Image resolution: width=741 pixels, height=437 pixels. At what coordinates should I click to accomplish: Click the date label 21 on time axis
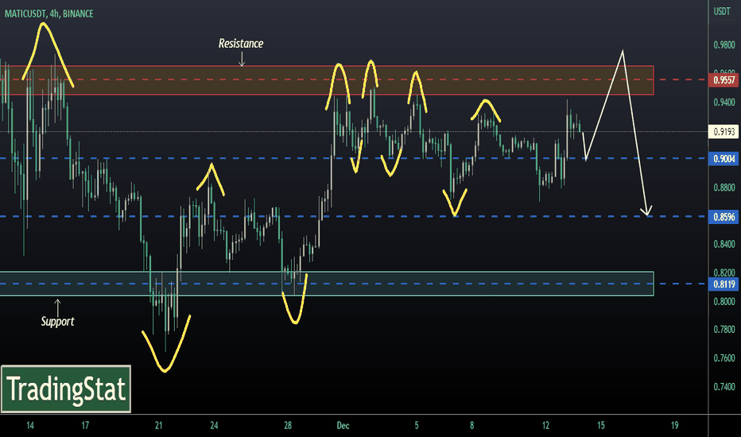click(x=159, y=426)
